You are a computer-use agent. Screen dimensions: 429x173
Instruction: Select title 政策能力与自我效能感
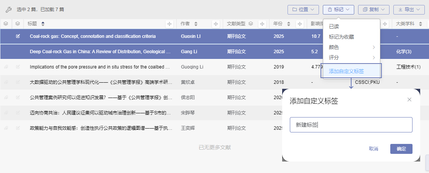tap(101, 128)
